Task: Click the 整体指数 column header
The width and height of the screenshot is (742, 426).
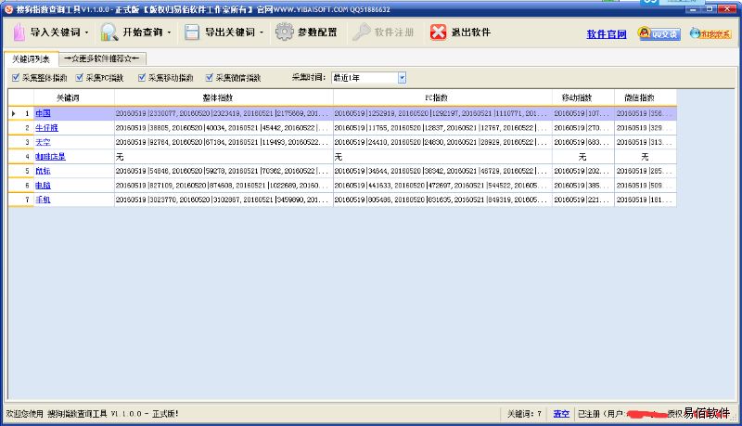Action: coord(218,97)
